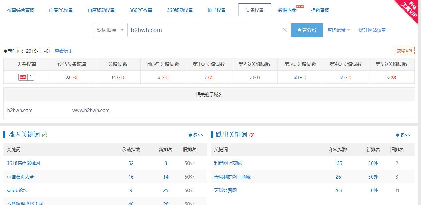This screenshot has width=421, height=205.
Task: Open the 指数查询 tab
Action: pos(320,10)
